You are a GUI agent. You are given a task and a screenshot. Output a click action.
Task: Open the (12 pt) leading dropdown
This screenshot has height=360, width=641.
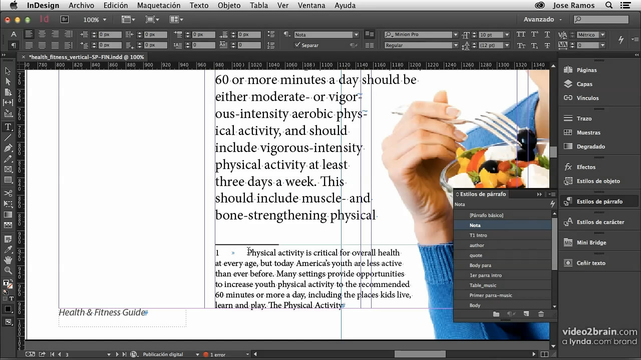pos(507,45)
